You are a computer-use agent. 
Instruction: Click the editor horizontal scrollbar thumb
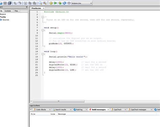[58, 101]
